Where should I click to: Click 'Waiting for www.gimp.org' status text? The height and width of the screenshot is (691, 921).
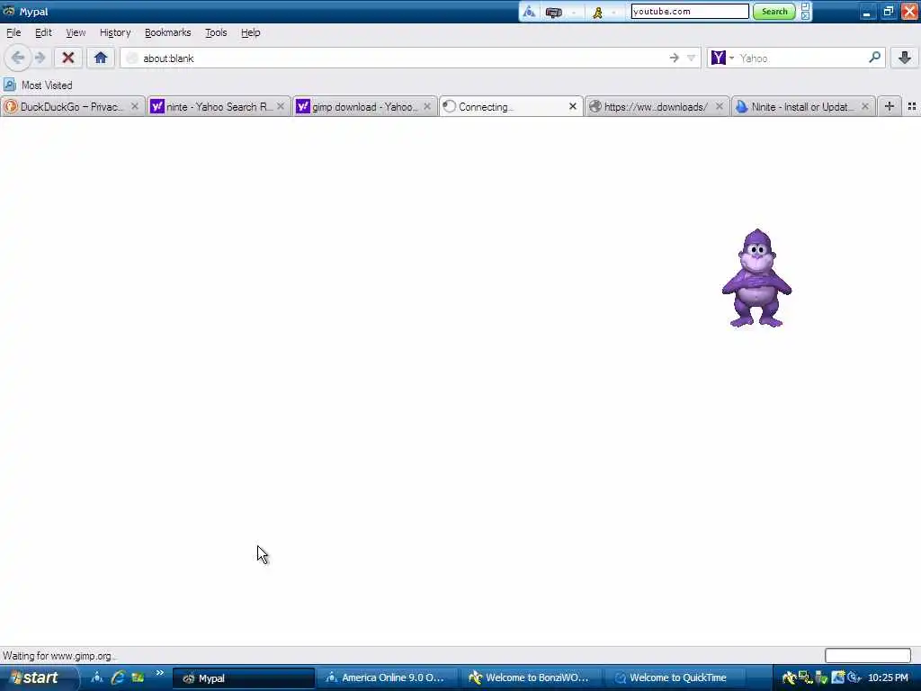coord(59,656)
